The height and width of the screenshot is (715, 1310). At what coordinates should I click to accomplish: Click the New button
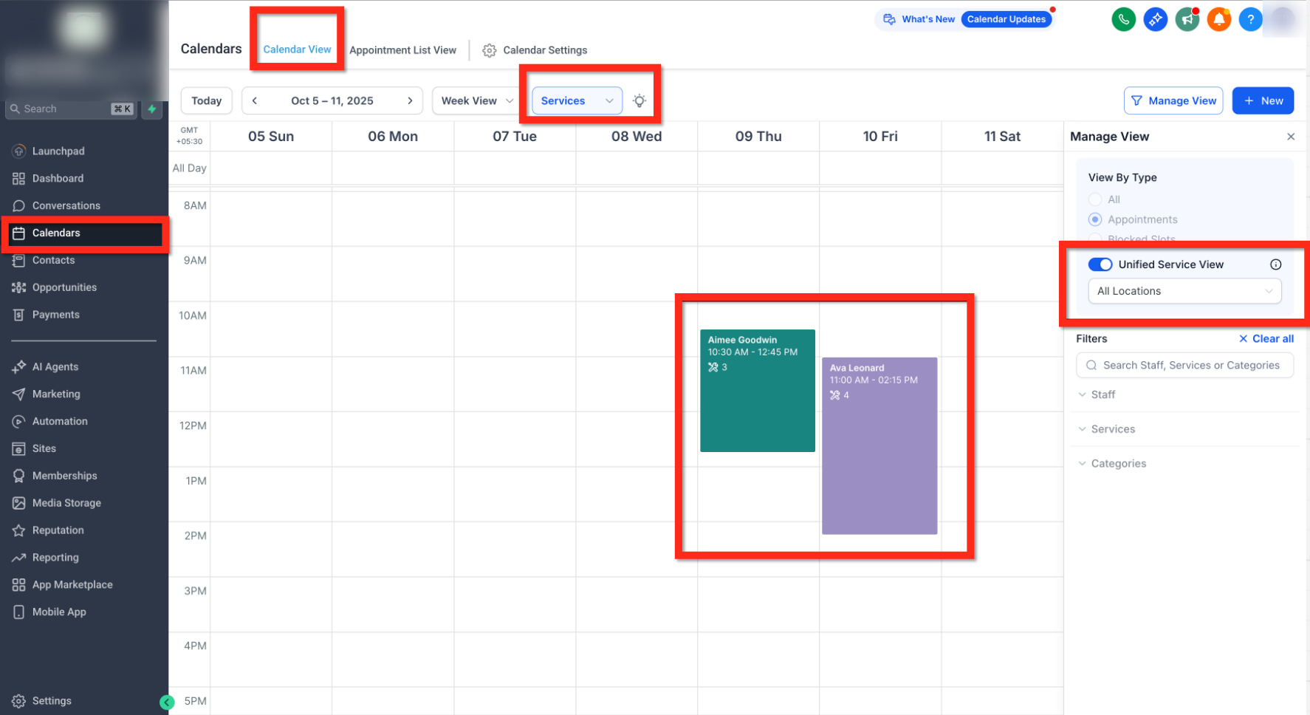(1263, 100)
